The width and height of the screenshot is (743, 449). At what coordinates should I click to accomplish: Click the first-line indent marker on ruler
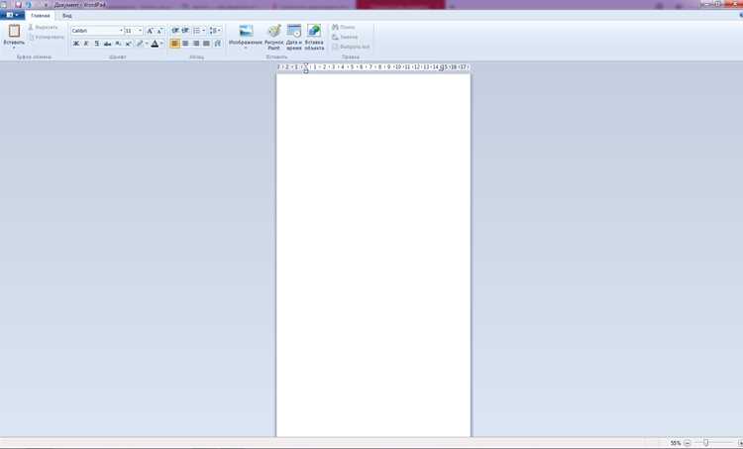(306, 64)
